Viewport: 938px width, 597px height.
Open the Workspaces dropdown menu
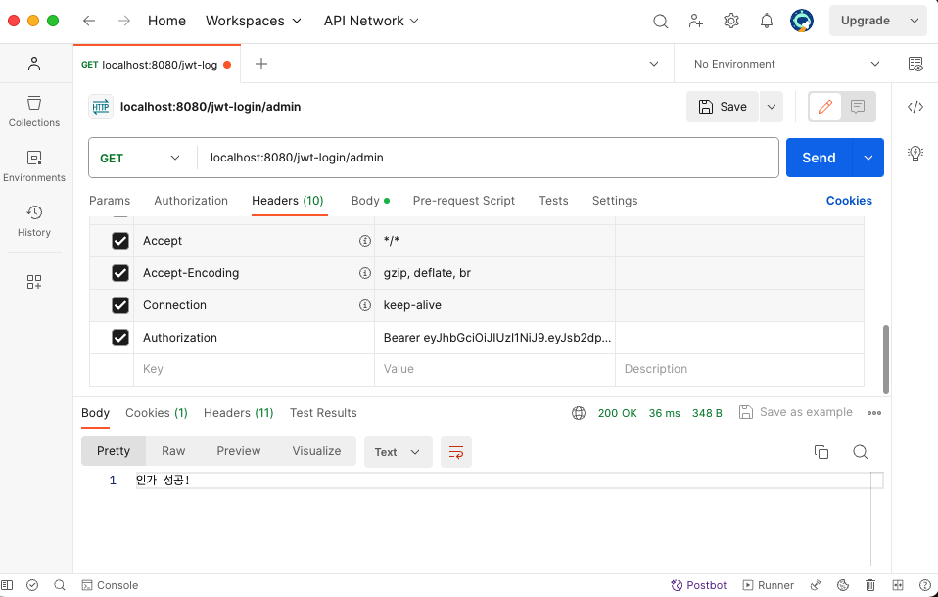click(253, 21)
